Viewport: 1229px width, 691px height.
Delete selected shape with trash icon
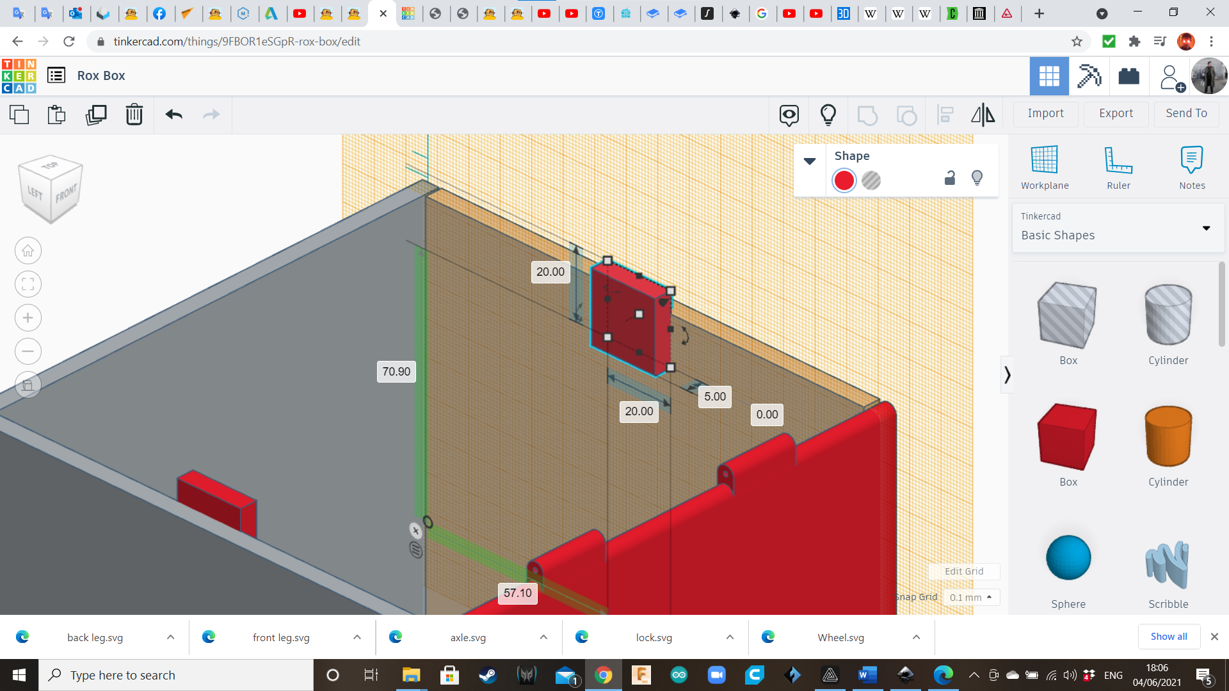pos(134,115)
